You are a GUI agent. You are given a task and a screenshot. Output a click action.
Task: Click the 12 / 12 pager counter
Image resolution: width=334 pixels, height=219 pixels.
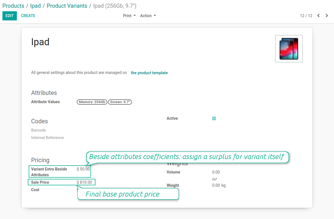306,16
